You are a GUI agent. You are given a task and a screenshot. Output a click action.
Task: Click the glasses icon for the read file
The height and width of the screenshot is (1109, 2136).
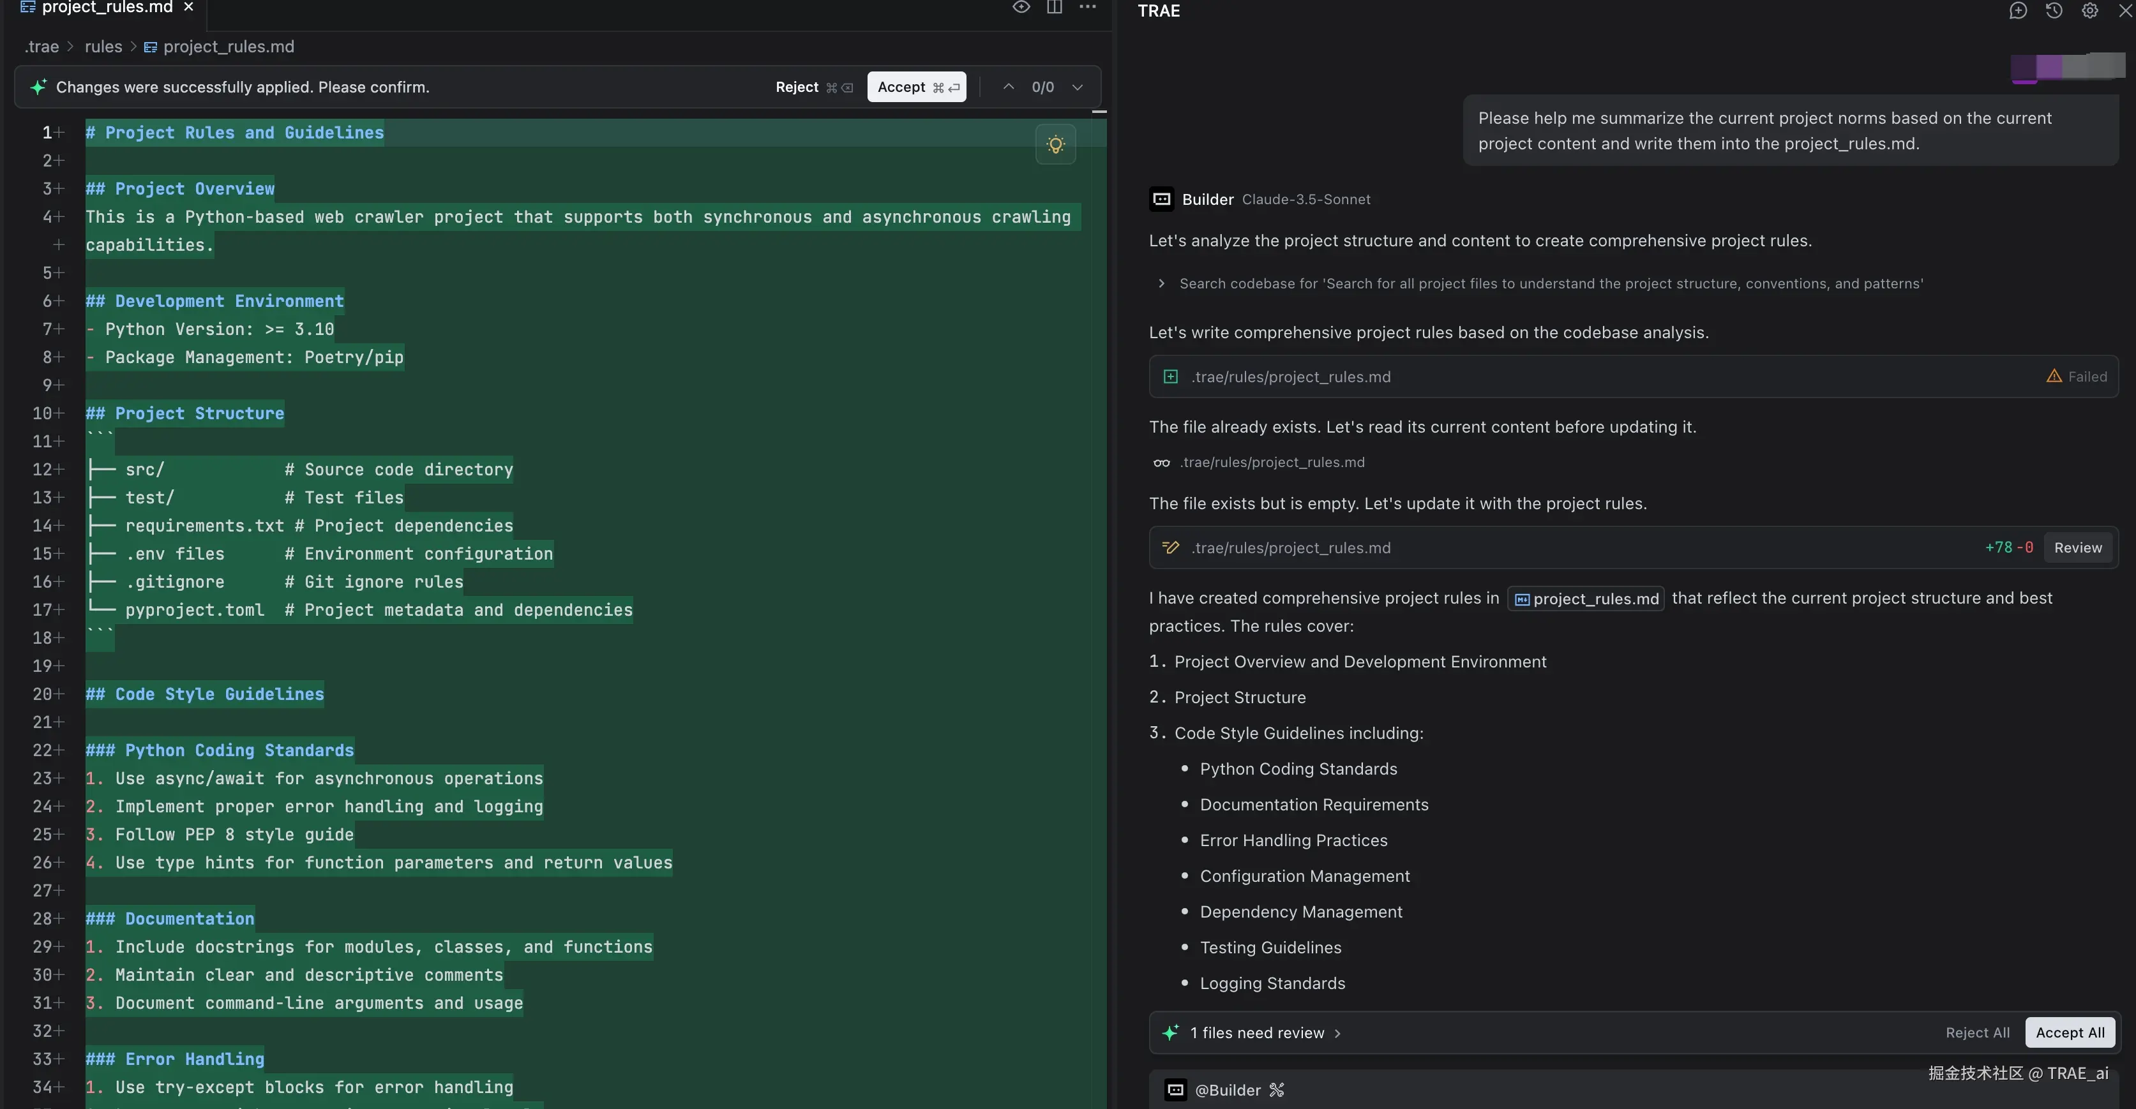point(1162,463)
